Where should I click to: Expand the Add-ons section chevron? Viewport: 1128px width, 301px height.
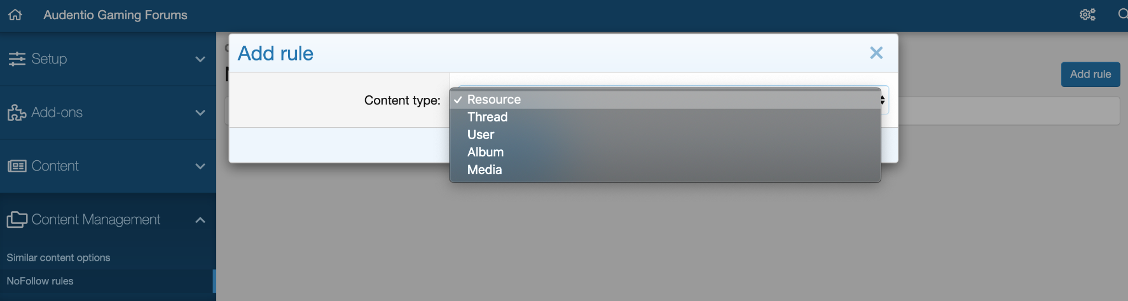(200, 113)
